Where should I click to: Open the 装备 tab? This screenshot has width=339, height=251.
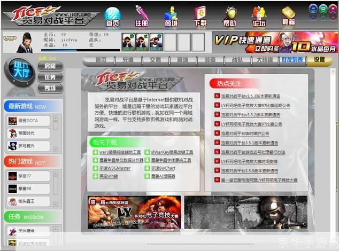click(210, 60)
